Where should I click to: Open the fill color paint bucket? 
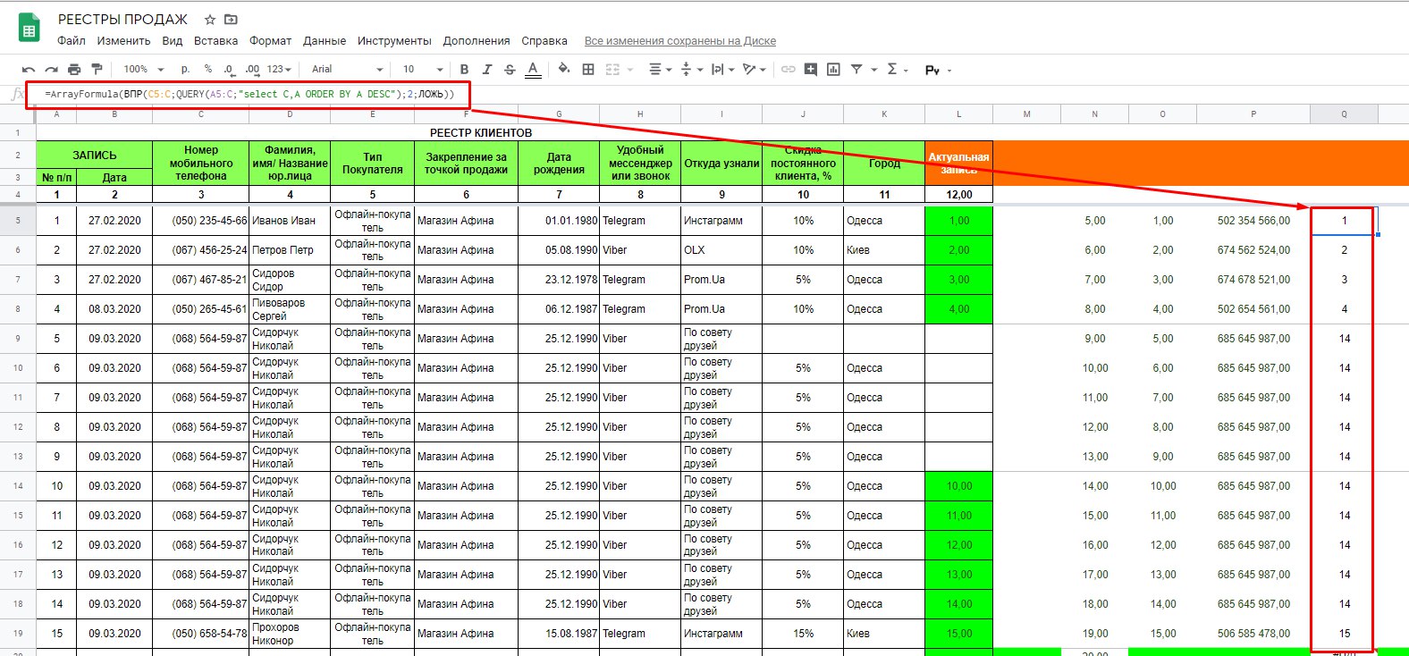point(563,70)
